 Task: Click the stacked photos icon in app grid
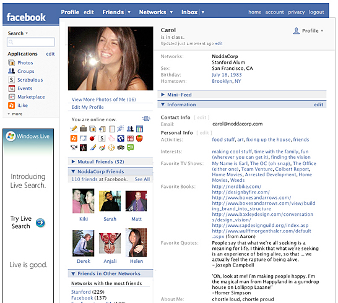[93, 129]
